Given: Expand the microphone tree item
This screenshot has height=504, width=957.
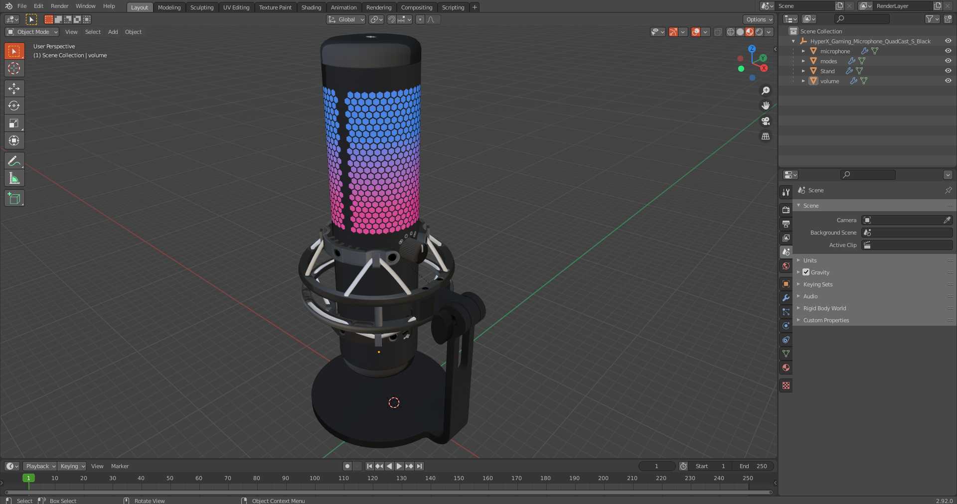Looking at the screenshot, I should [803, 51].
